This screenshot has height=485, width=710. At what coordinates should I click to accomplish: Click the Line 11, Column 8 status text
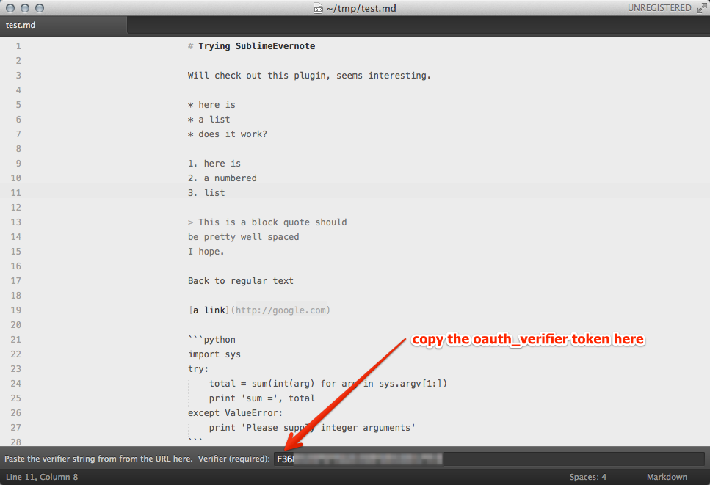click(x=42, y=477)
